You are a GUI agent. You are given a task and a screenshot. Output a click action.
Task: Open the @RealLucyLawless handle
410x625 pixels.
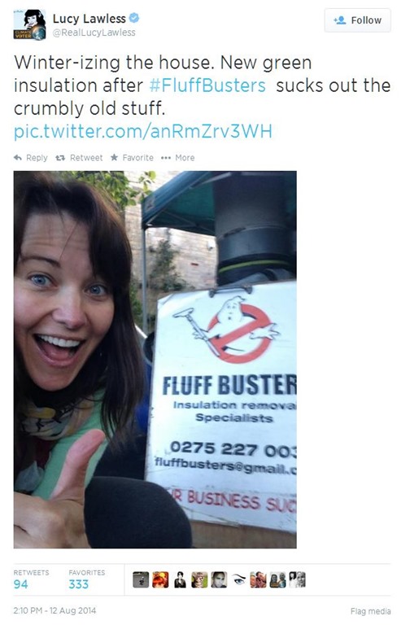[x=94, y=33]
